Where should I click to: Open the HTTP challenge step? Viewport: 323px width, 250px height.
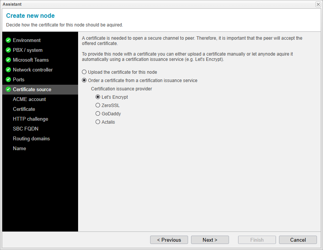pyautogui.click(x=30, y=119)
